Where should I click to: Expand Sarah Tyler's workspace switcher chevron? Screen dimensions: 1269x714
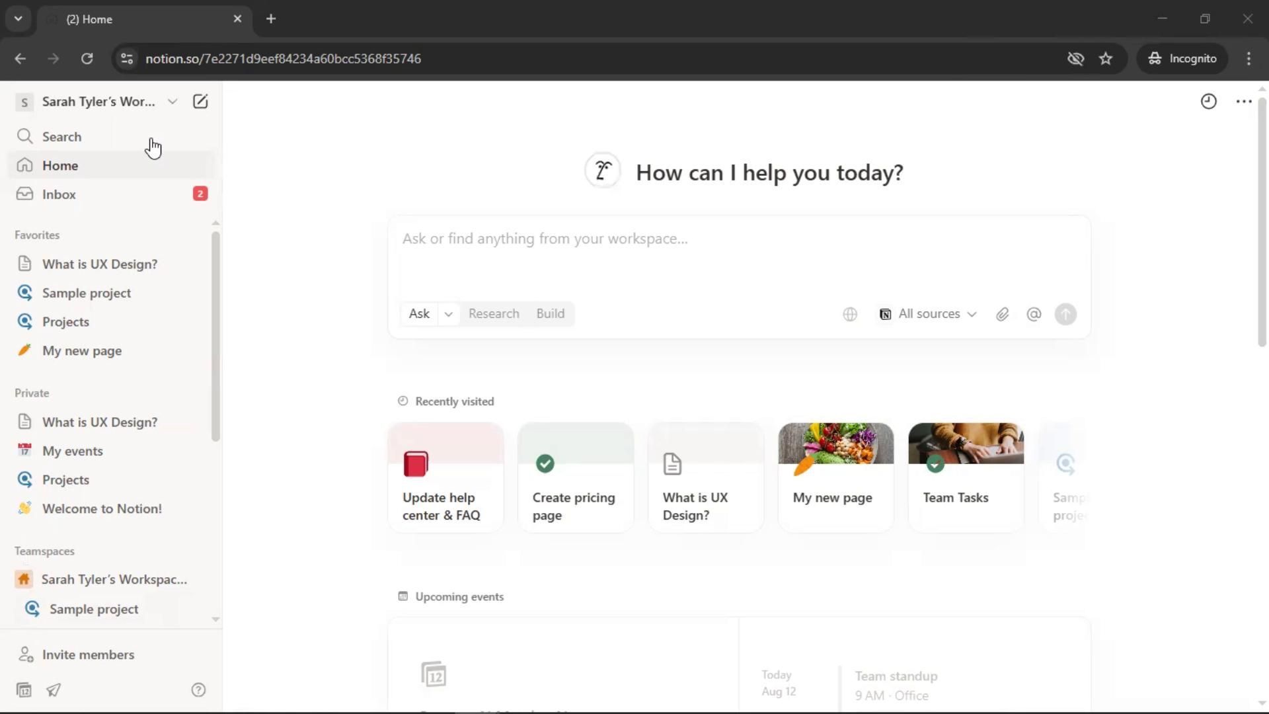point(173,101)
